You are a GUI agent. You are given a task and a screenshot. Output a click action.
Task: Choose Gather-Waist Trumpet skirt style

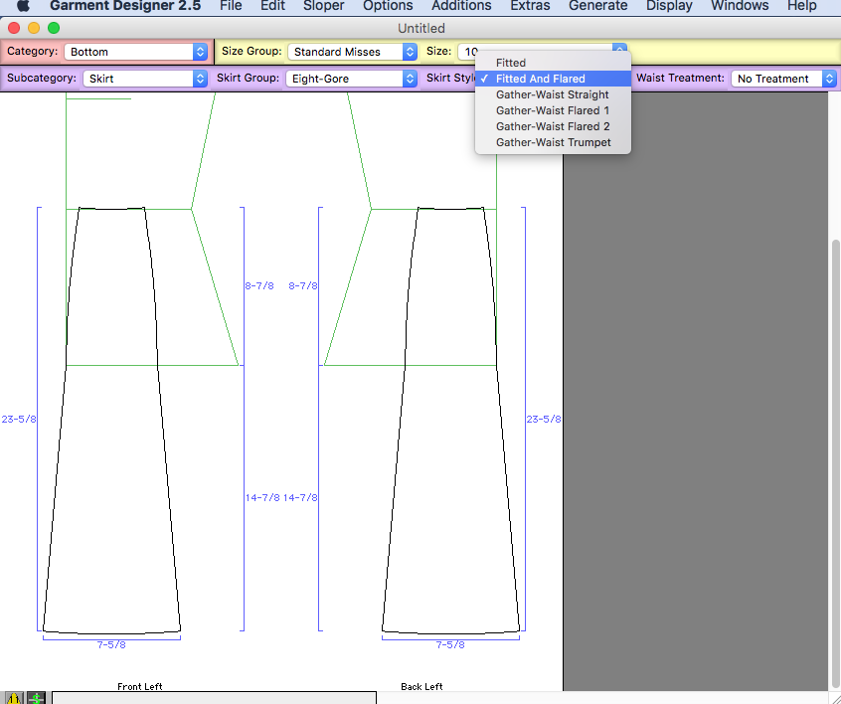[x=553, y=142]
